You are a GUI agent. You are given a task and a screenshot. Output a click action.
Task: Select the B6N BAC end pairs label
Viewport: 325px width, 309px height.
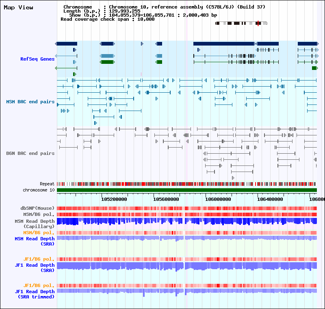coord(30,153)
